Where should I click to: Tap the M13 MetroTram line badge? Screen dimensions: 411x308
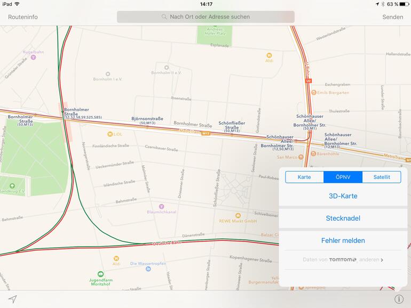tap(205, 133)
